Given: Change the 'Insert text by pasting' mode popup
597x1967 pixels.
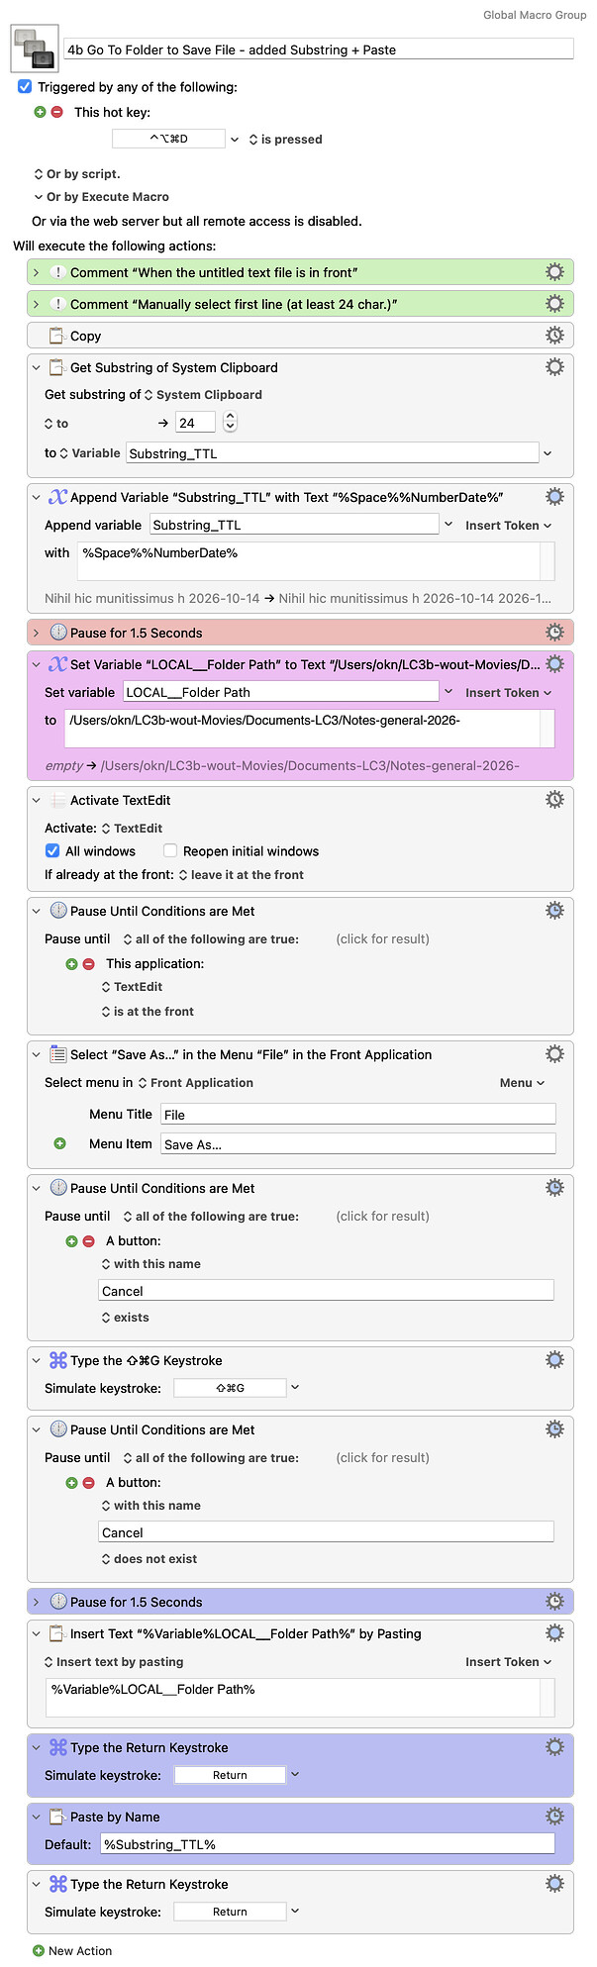Looking at the screenshot, I should 114,1662.
